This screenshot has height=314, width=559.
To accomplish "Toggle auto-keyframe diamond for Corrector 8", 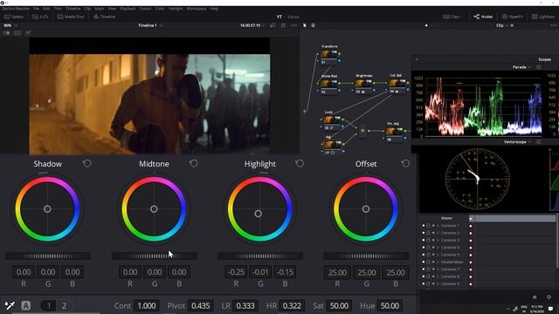I will click(433, 276).
